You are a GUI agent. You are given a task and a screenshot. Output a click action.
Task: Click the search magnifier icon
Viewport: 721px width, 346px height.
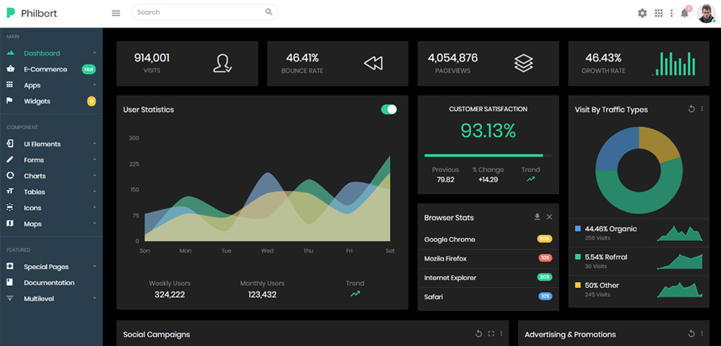click(x=269, y=12)
